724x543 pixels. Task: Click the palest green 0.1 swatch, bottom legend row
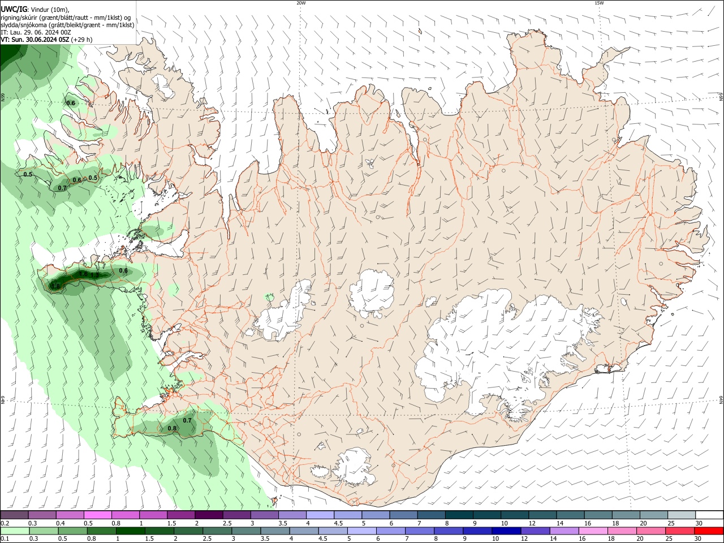[x=14, y=531]
